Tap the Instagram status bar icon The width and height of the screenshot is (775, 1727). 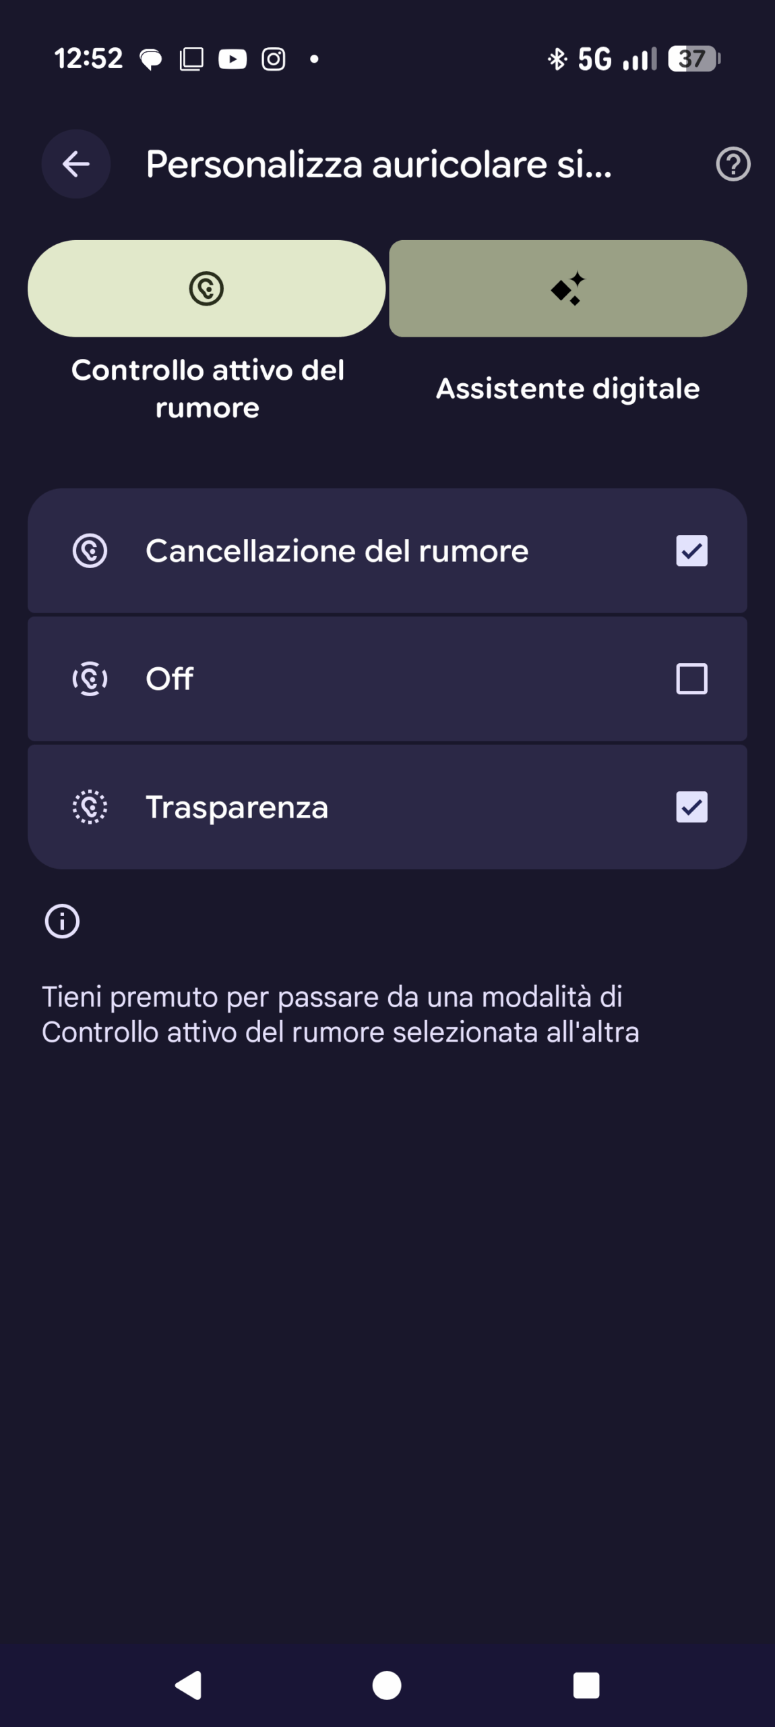[273, 59]
